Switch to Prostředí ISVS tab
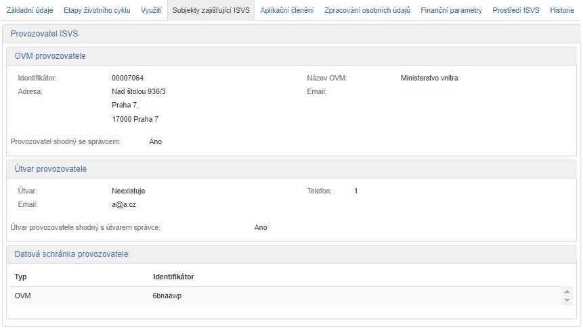The width and height of the screenshot is (583, 328). (516, 11)
